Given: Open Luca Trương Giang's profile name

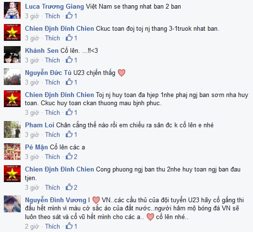Looking at the screenshot, I should coord(54,7).
